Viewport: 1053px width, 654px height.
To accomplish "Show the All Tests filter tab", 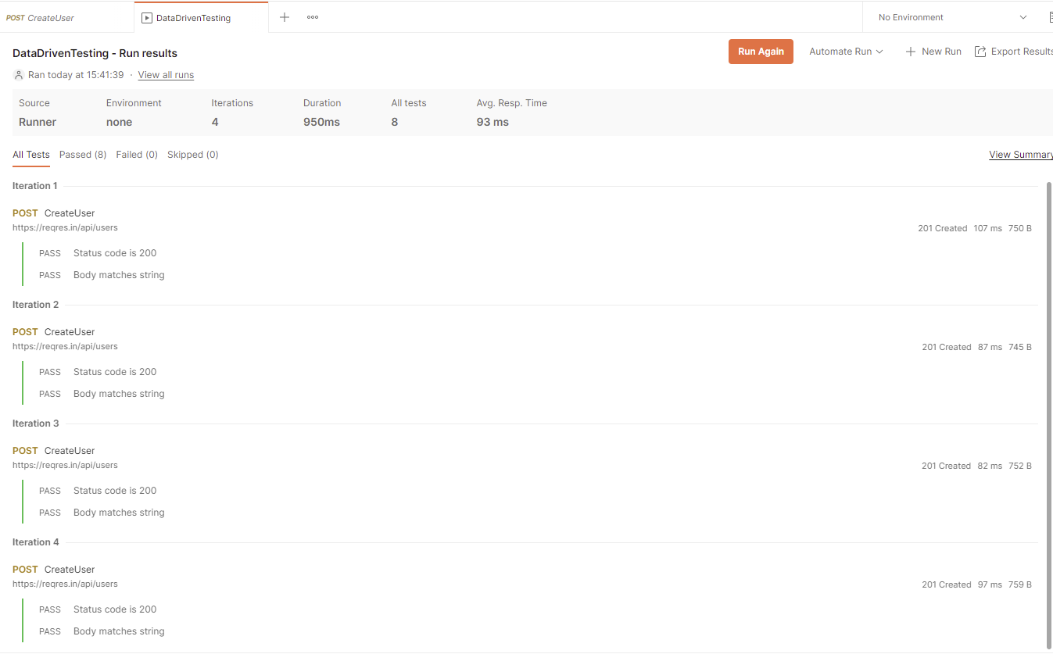I will coord(31,155).
